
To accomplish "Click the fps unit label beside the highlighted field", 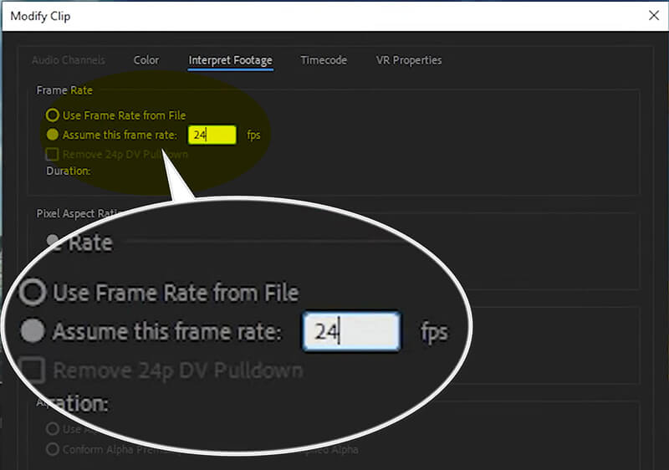I will [253, 135].
